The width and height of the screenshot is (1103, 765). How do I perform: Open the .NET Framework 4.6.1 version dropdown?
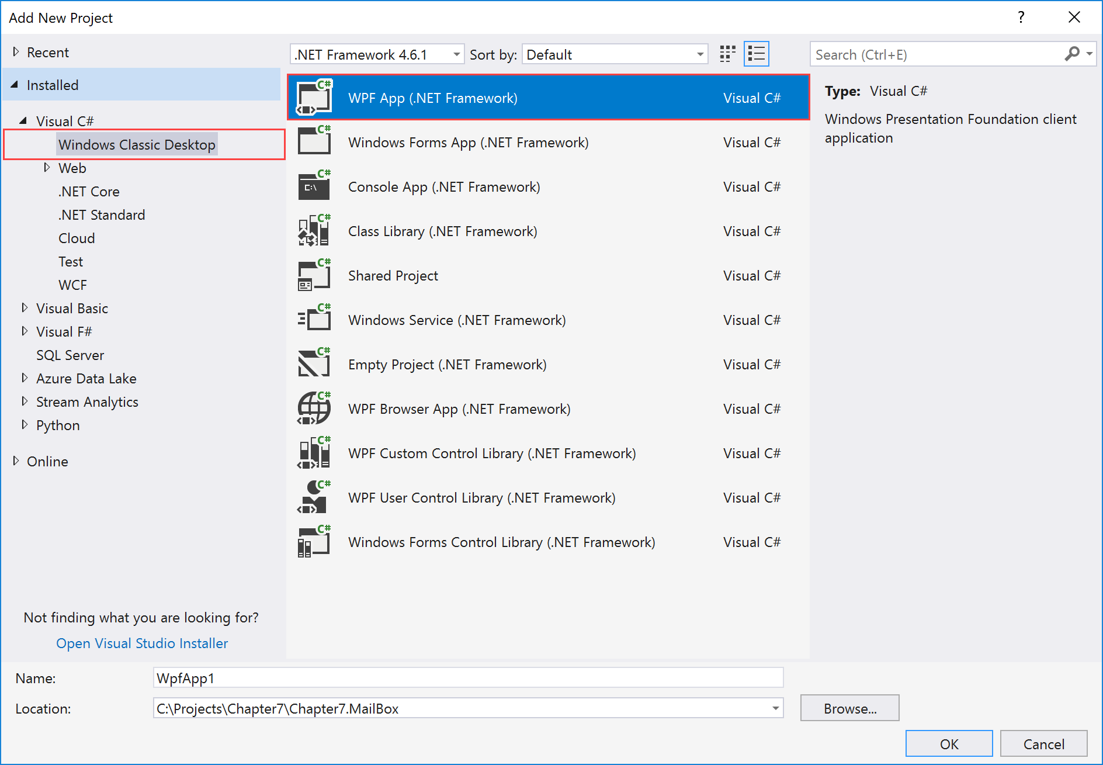377,54
